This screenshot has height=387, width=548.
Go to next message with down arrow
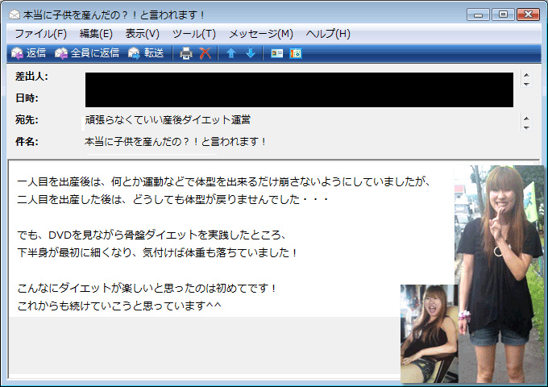[x=251, y=53]
